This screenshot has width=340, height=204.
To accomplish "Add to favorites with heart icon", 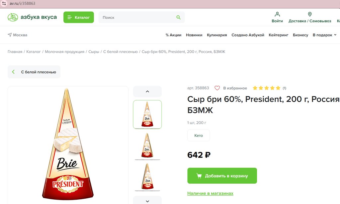I will pos(217,88).
